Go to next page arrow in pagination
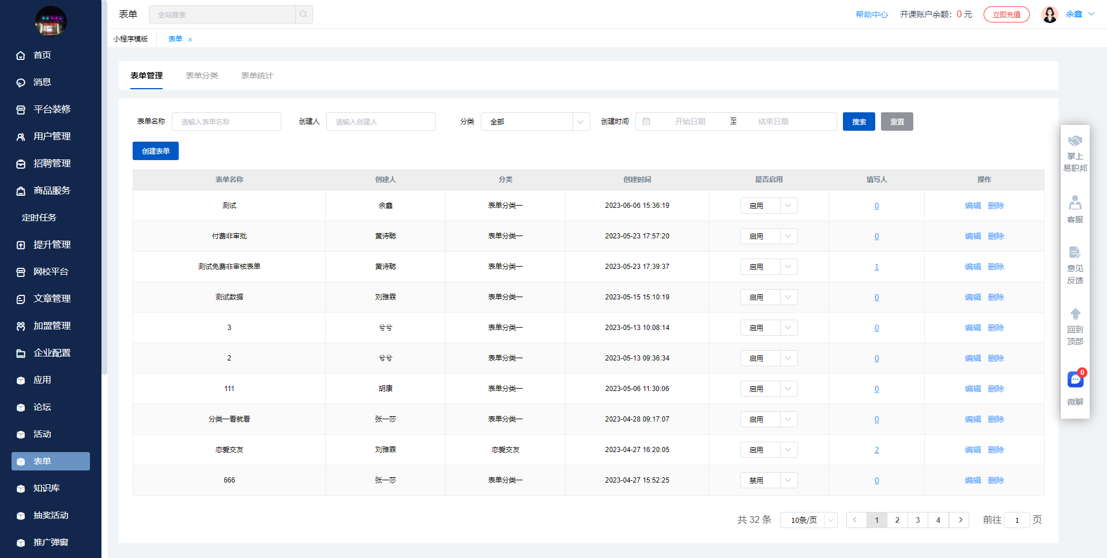 point(959,520)
